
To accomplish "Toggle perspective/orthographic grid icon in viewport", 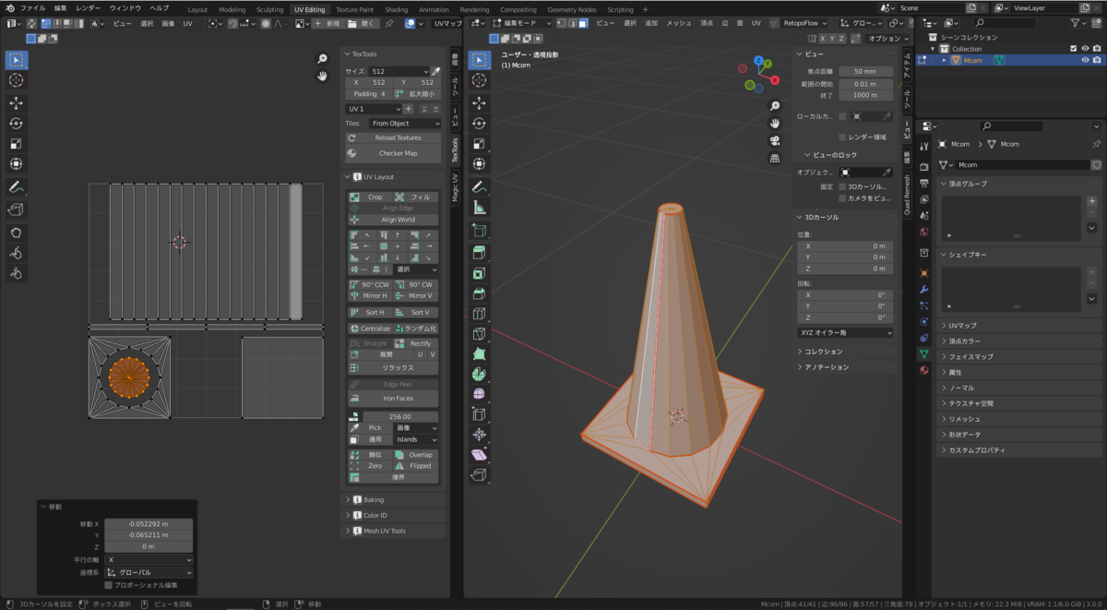I will pos(775,158).
